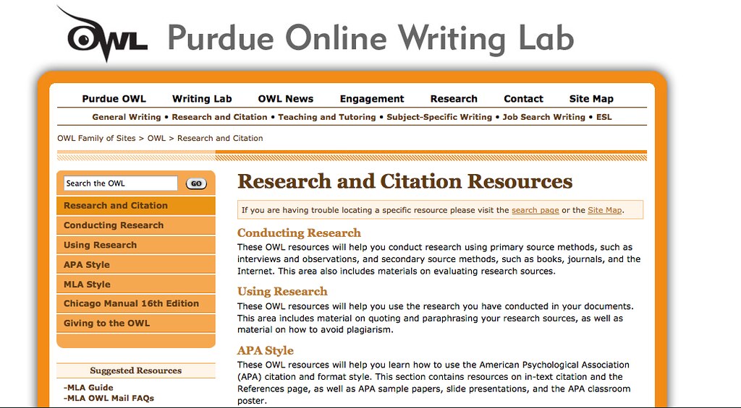741x408 pixels.
Task: Open Subject-Specific Writing section
Action: click(x=439, y=117)
